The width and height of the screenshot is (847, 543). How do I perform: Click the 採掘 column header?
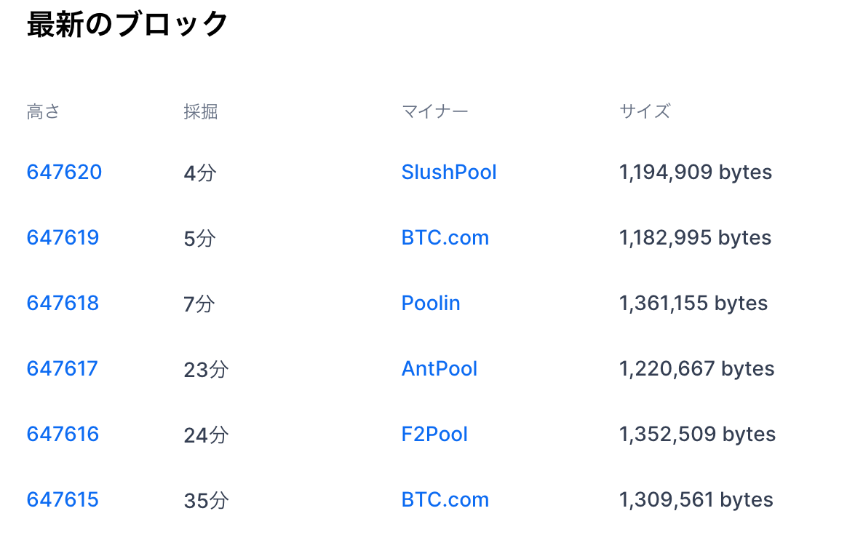[200, 112]
